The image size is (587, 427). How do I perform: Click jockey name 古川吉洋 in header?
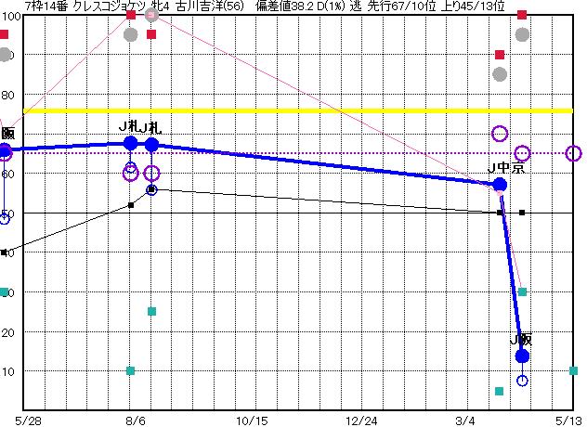pos(193,6)
